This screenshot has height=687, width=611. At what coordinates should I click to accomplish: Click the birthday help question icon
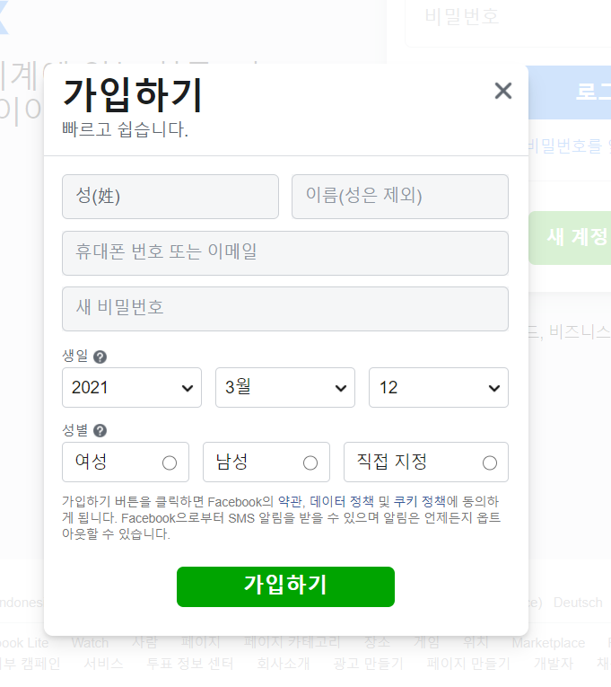(x=100, y=357)
